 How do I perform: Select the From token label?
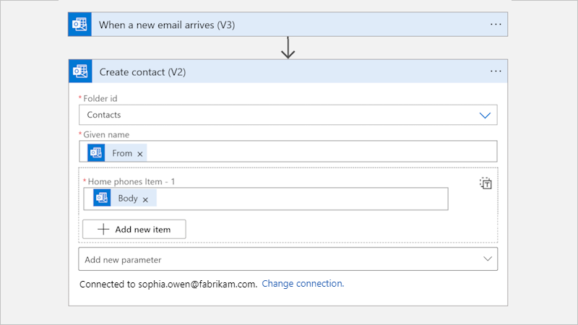[122, 153]
